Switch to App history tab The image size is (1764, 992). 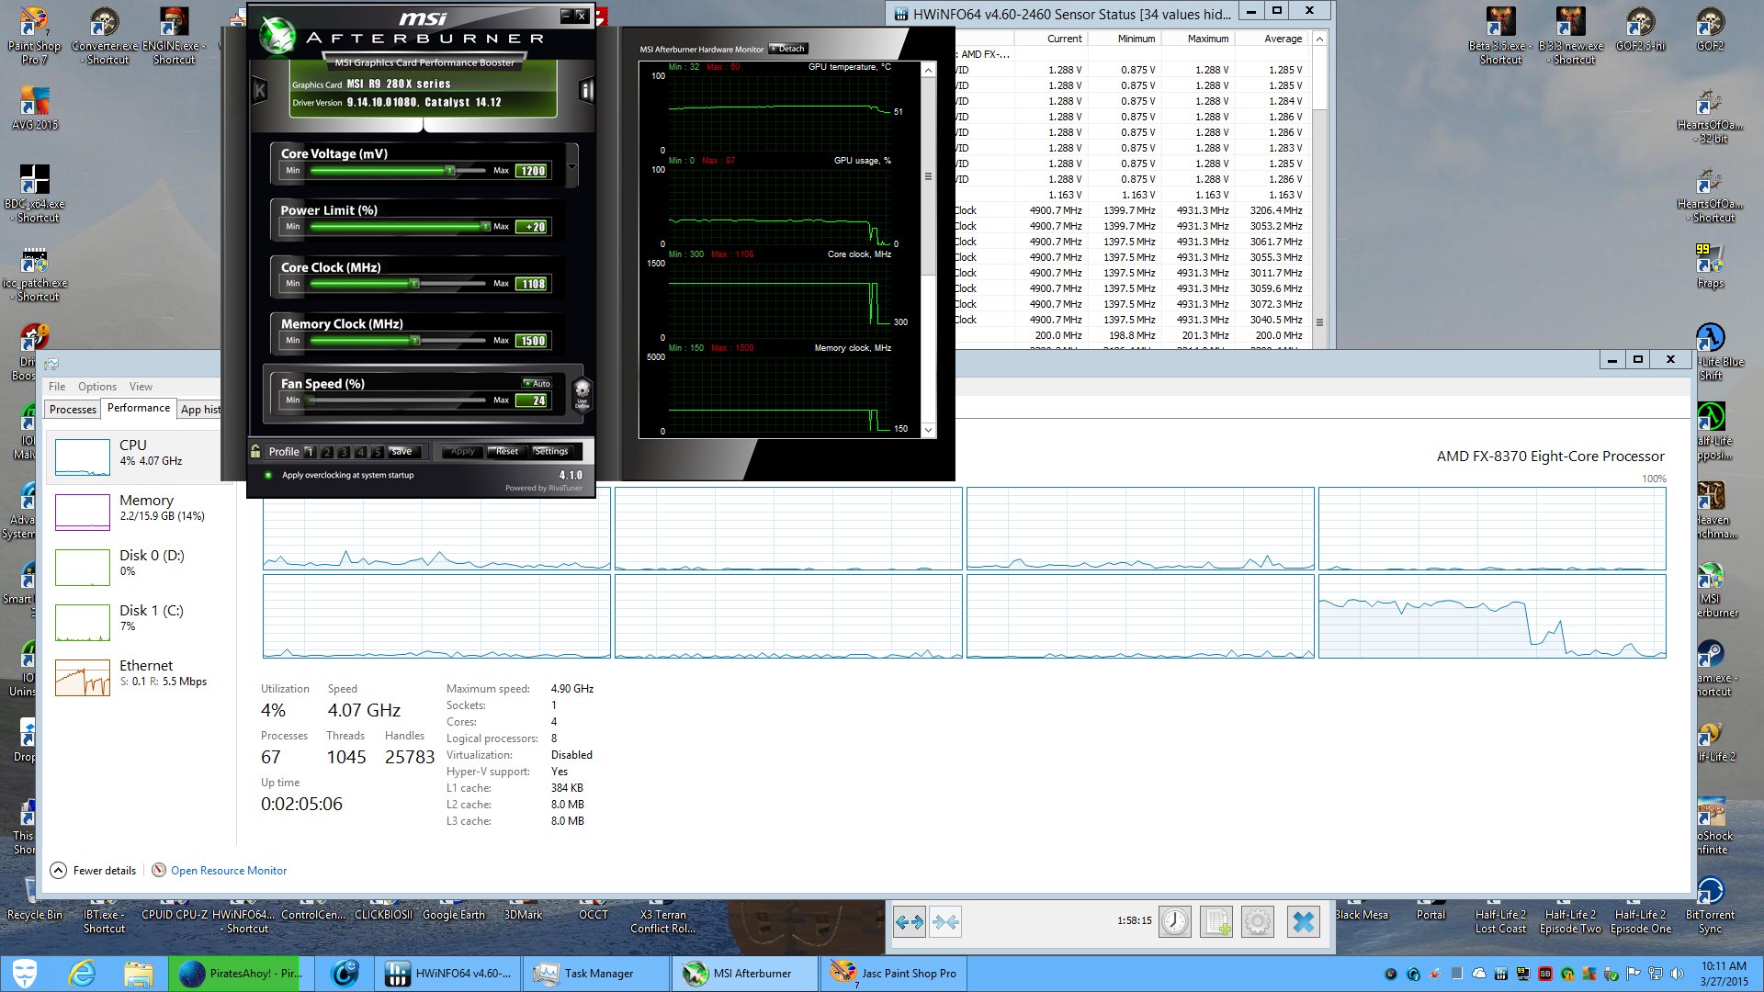(199, 410)
